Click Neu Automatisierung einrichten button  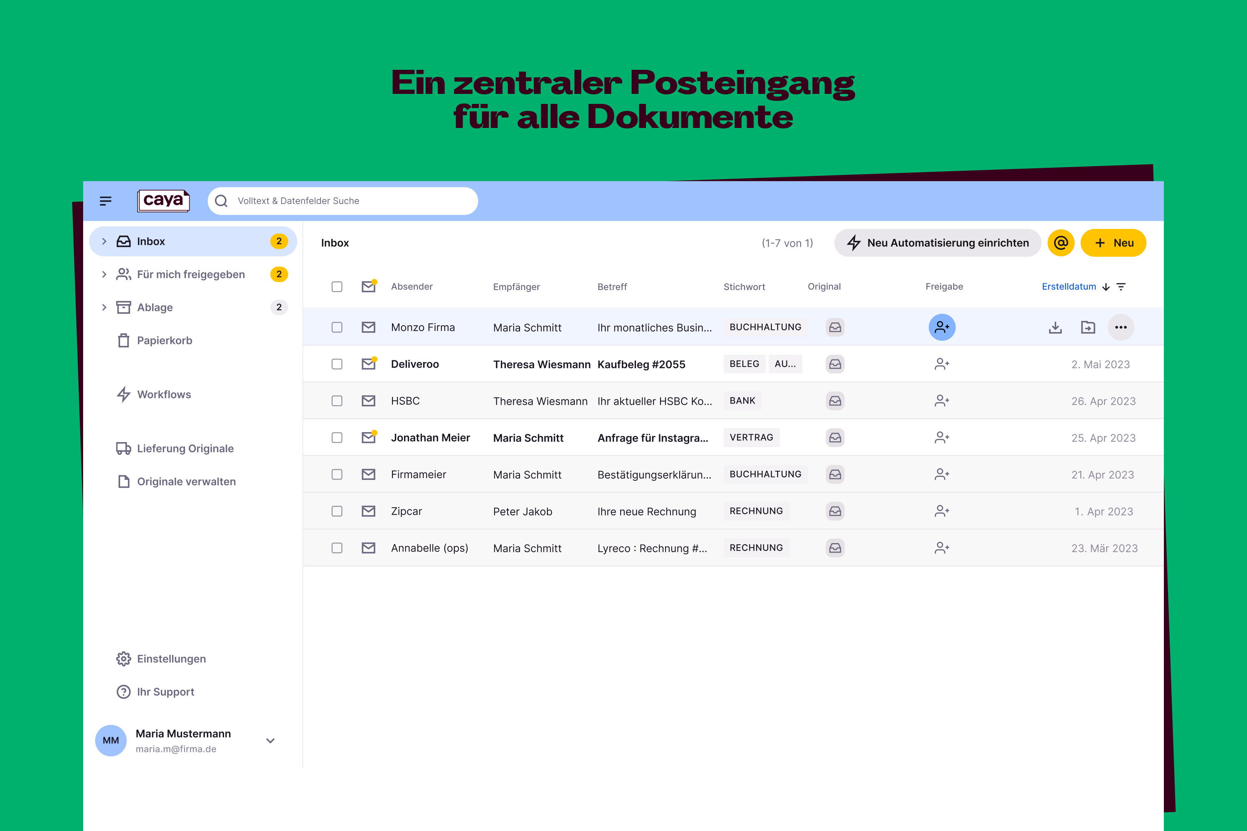[x=937, y=243]
